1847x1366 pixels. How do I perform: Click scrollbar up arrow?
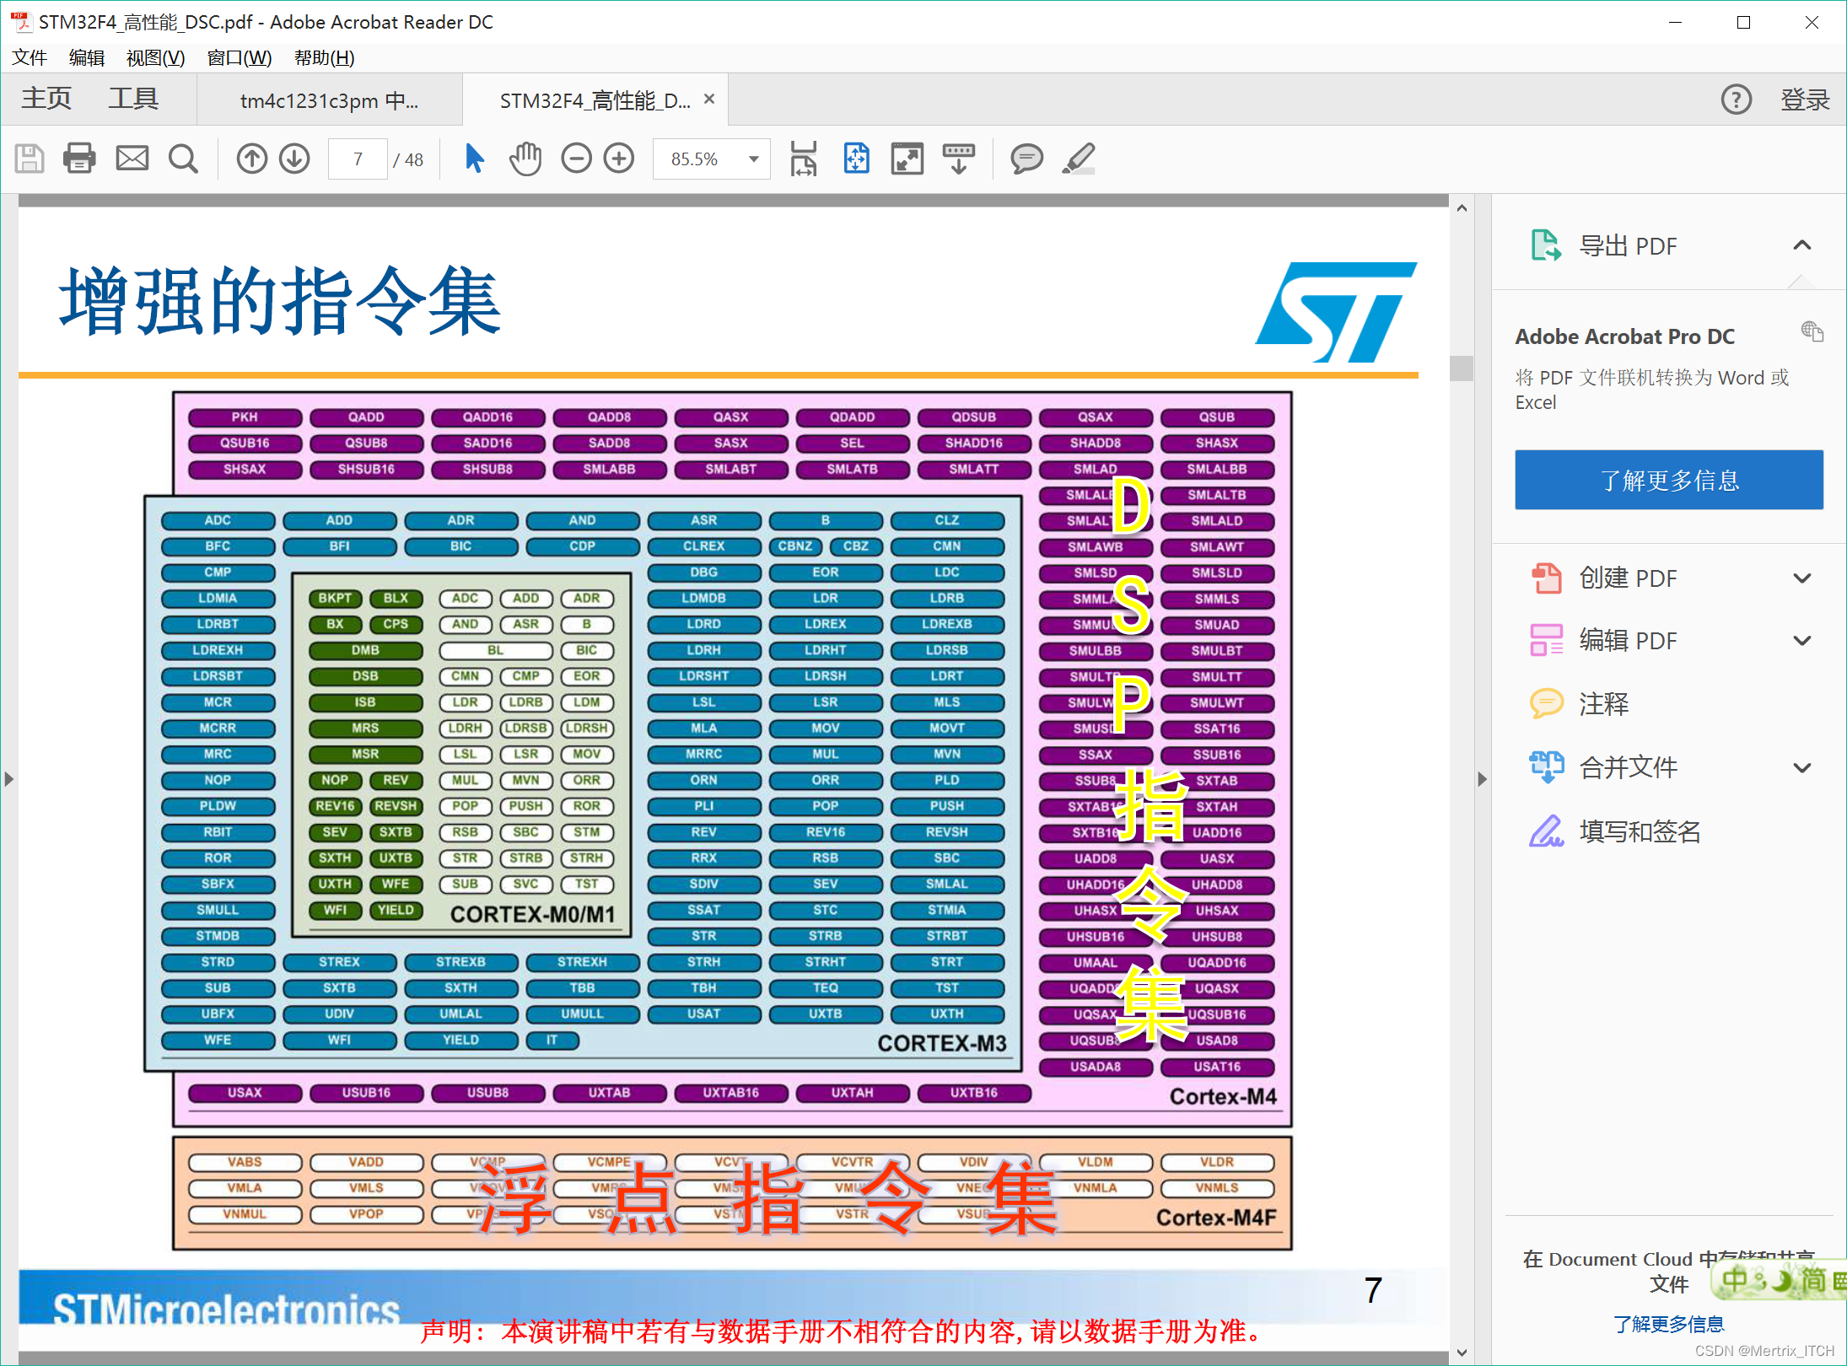pyautogui.click(x=1462, y=207)
